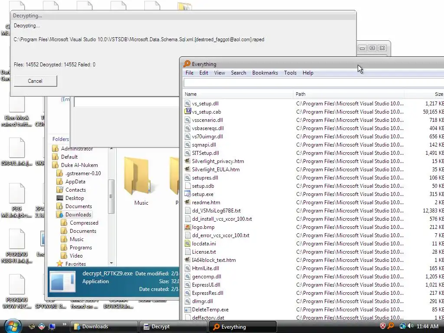Select the DeleteTemp.exe file icon

187,310
